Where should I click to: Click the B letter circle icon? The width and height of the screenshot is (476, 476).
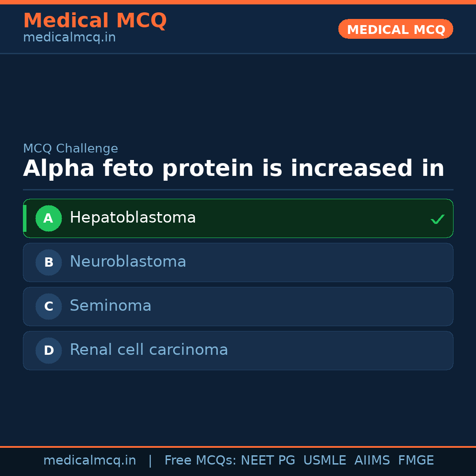(48, 262)
